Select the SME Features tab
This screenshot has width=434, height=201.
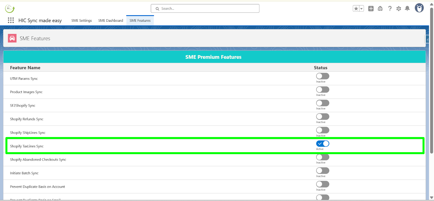140,21
